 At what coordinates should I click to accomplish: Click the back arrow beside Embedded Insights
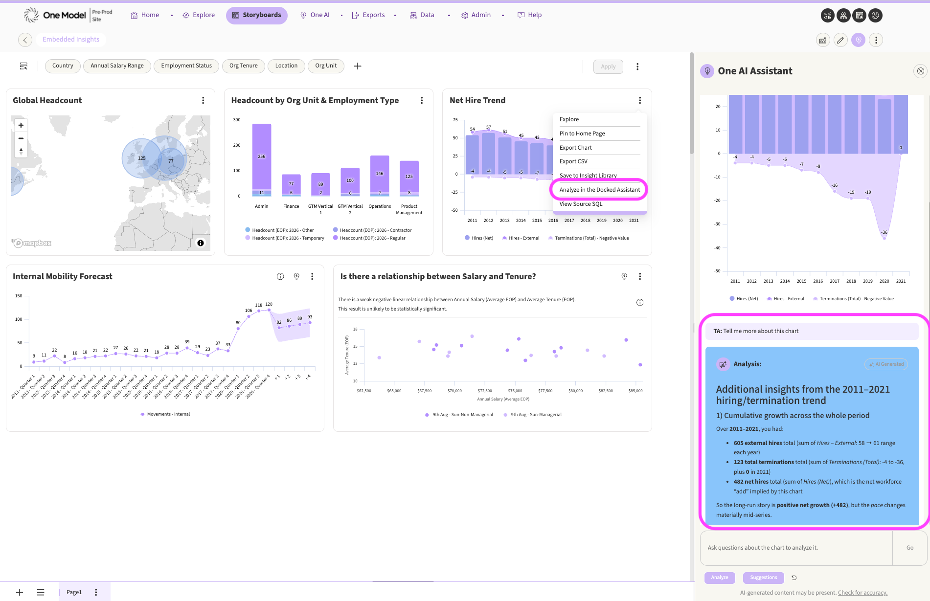[25, 40]
